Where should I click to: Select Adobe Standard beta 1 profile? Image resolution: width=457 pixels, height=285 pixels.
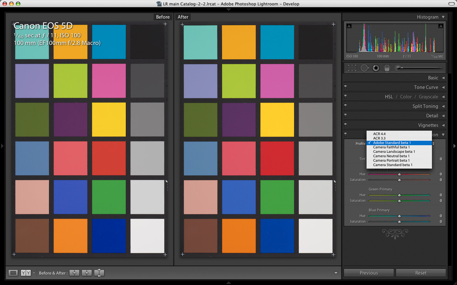coord(399,143)
